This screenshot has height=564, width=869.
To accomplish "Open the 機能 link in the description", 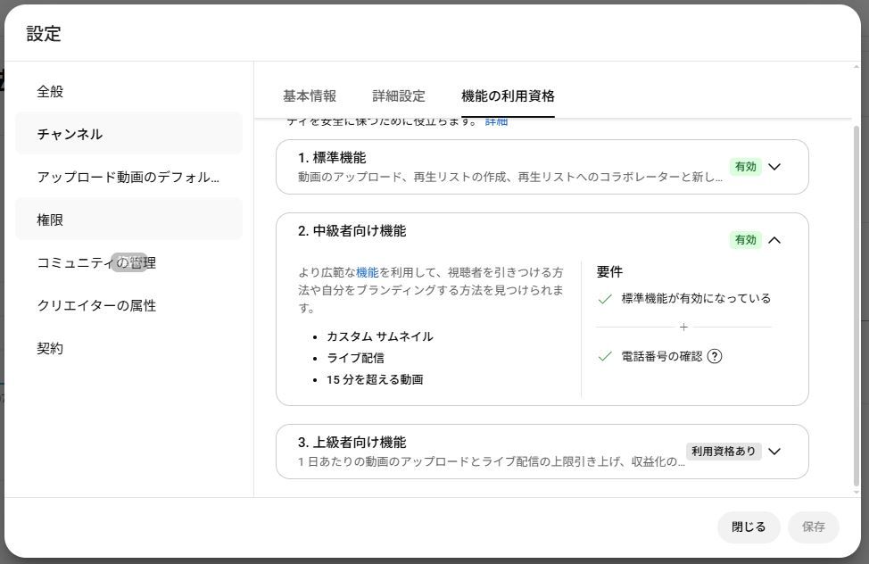I will (x=367, y=272).
